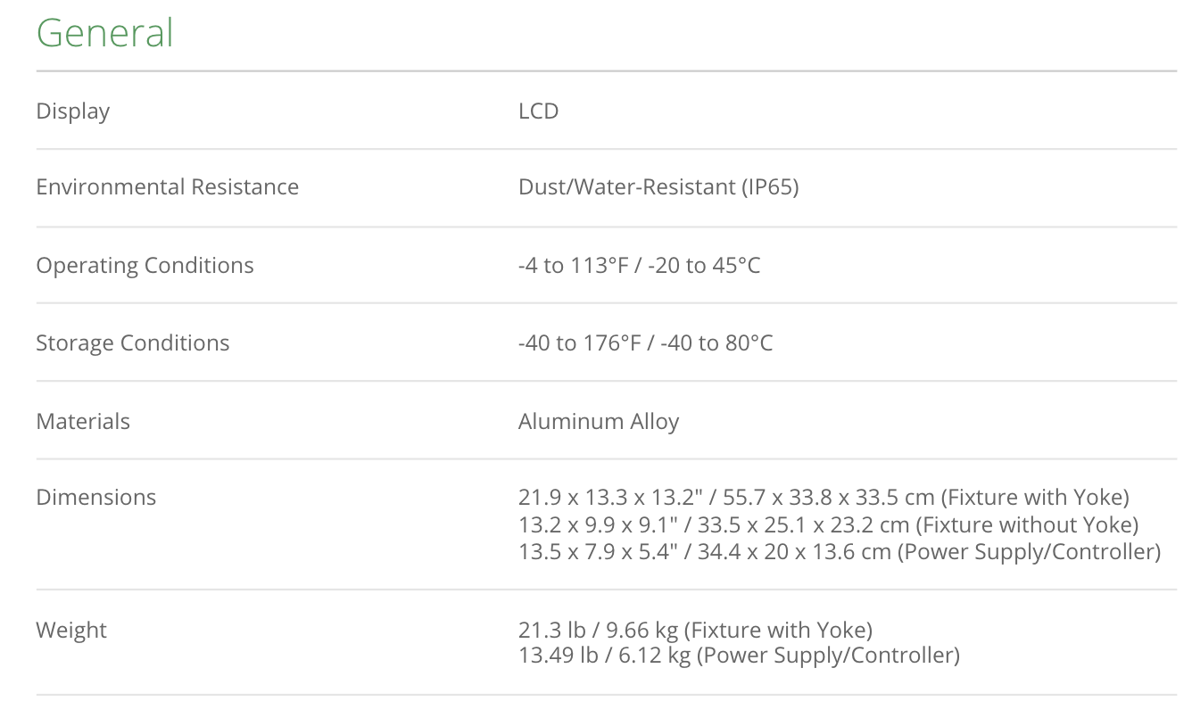Screen dimensions: 1192x726
Task: Click the Weight row label
Action: tap(71, 631)
